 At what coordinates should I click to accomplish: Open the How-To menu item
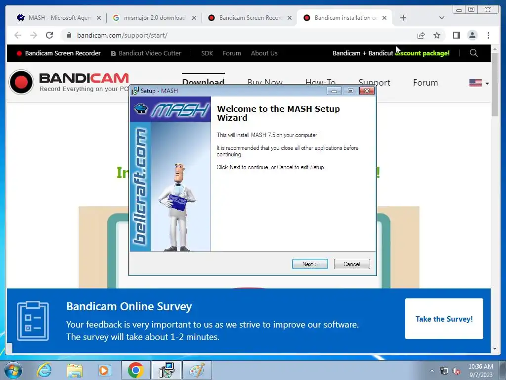pyautogui.click(x=320, y=82)
